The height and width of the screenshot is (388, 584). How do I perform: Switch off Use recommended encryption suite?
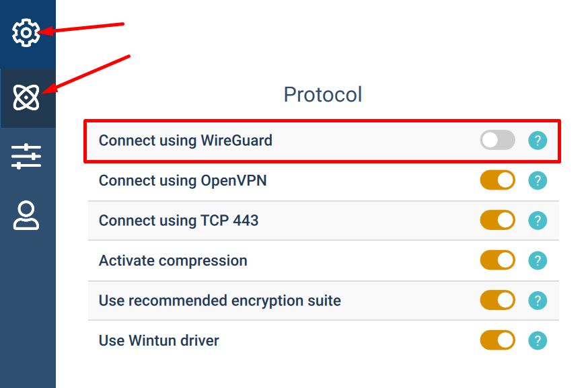tap(498, 300)
